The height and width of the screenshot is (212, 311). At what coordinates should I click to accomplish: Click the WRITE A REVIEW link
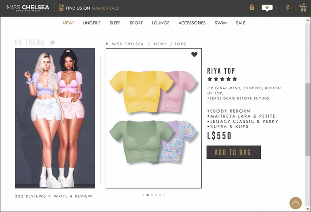(x=73, y=196)
